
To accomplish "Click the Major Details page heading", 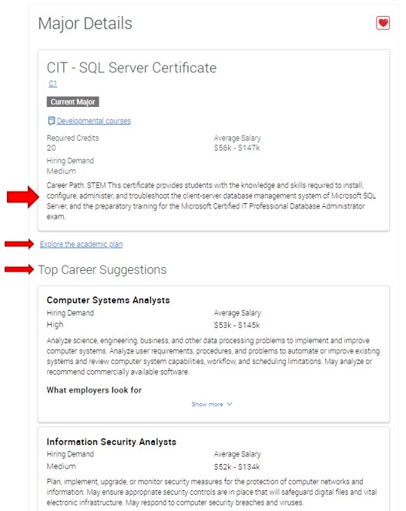I will [x=86, y=23].
